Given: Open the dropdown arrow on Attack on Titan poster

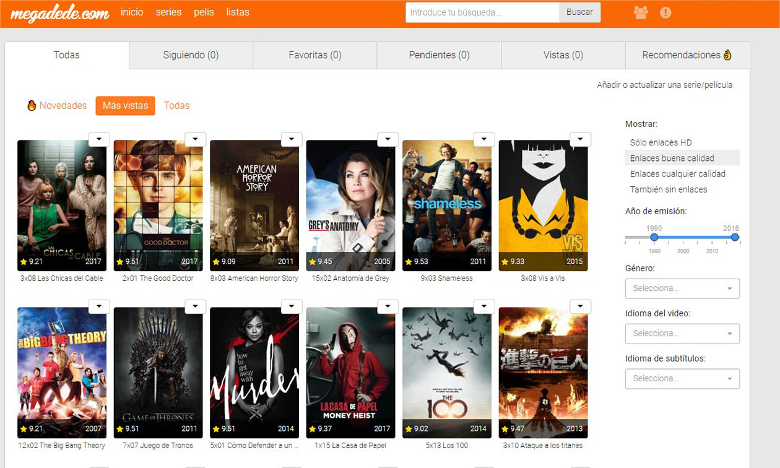Looking at the screenshot, I should coord(580,306).
